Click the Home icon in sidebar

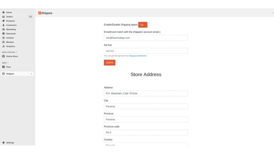pos(3,12)
